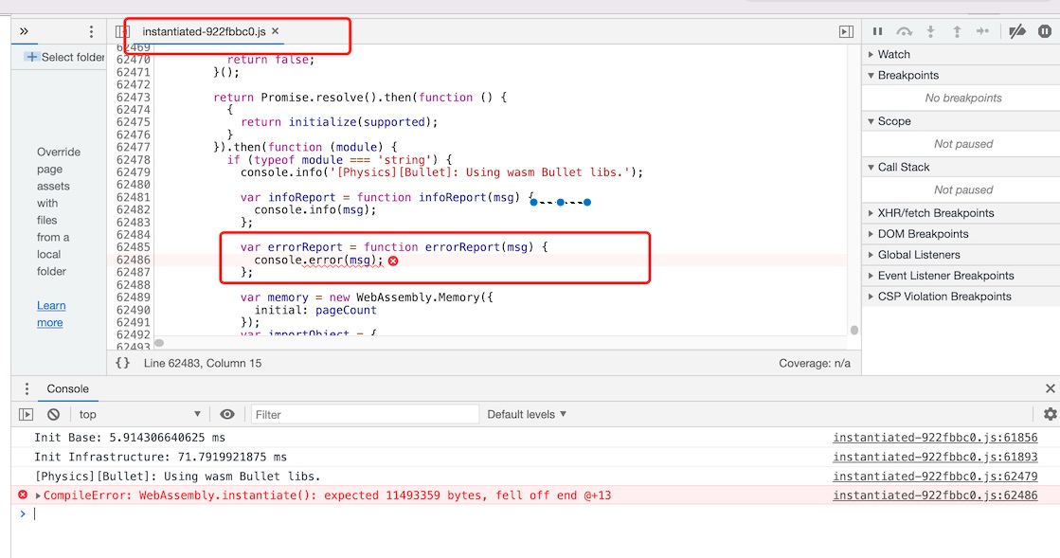Pretty-print the source with curly braces icon
Screen dimensions: 1060x558
pos(122,363)
